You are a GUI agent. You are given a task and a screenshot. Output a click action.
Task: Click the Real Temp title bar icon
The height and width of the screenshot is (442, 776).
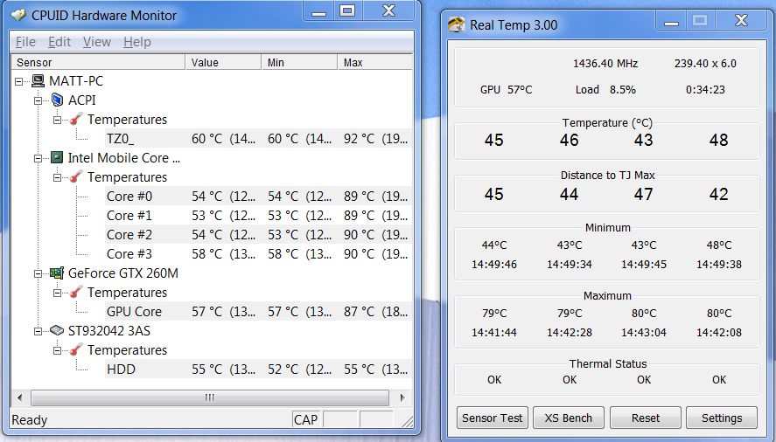point(456,24)
